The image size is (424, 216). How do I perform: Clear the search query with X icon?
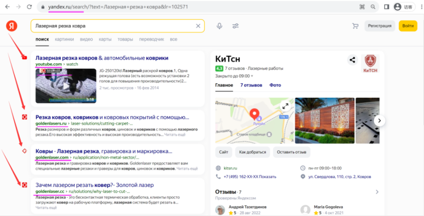tap(198, 26)
